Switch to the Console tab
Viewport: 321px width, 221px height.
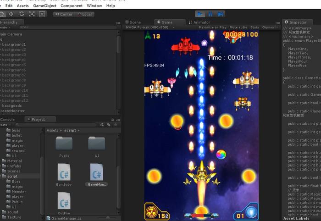tap(7, 119)
